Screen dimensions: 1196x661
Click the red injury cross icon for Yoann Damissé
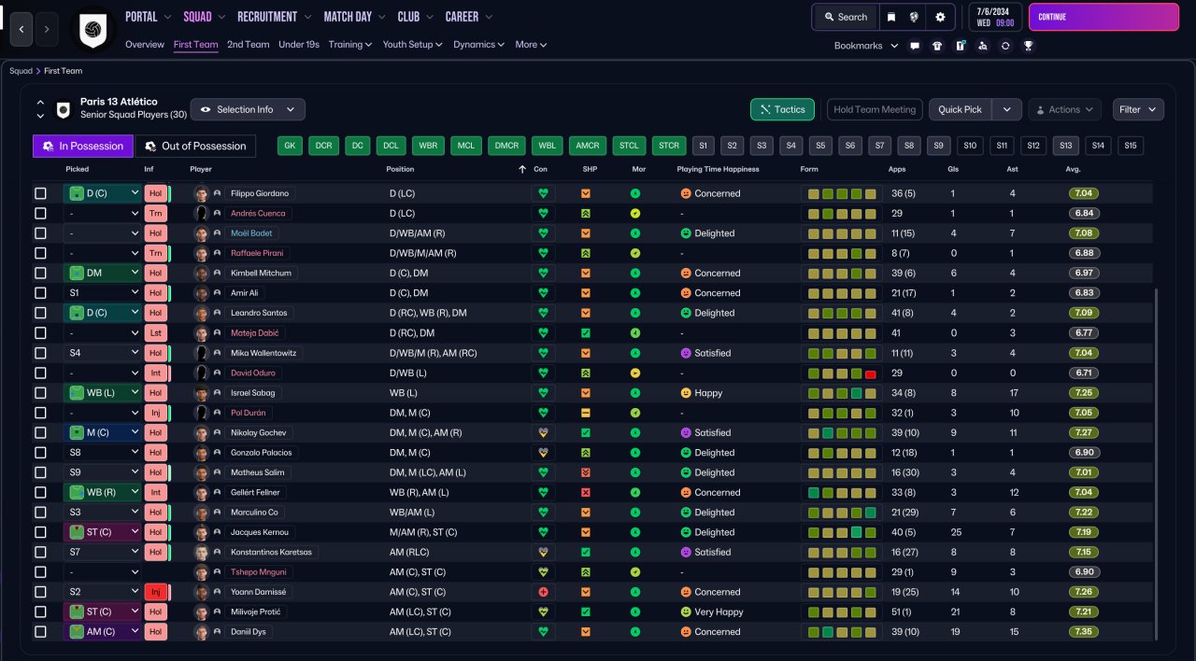(543, 592)
